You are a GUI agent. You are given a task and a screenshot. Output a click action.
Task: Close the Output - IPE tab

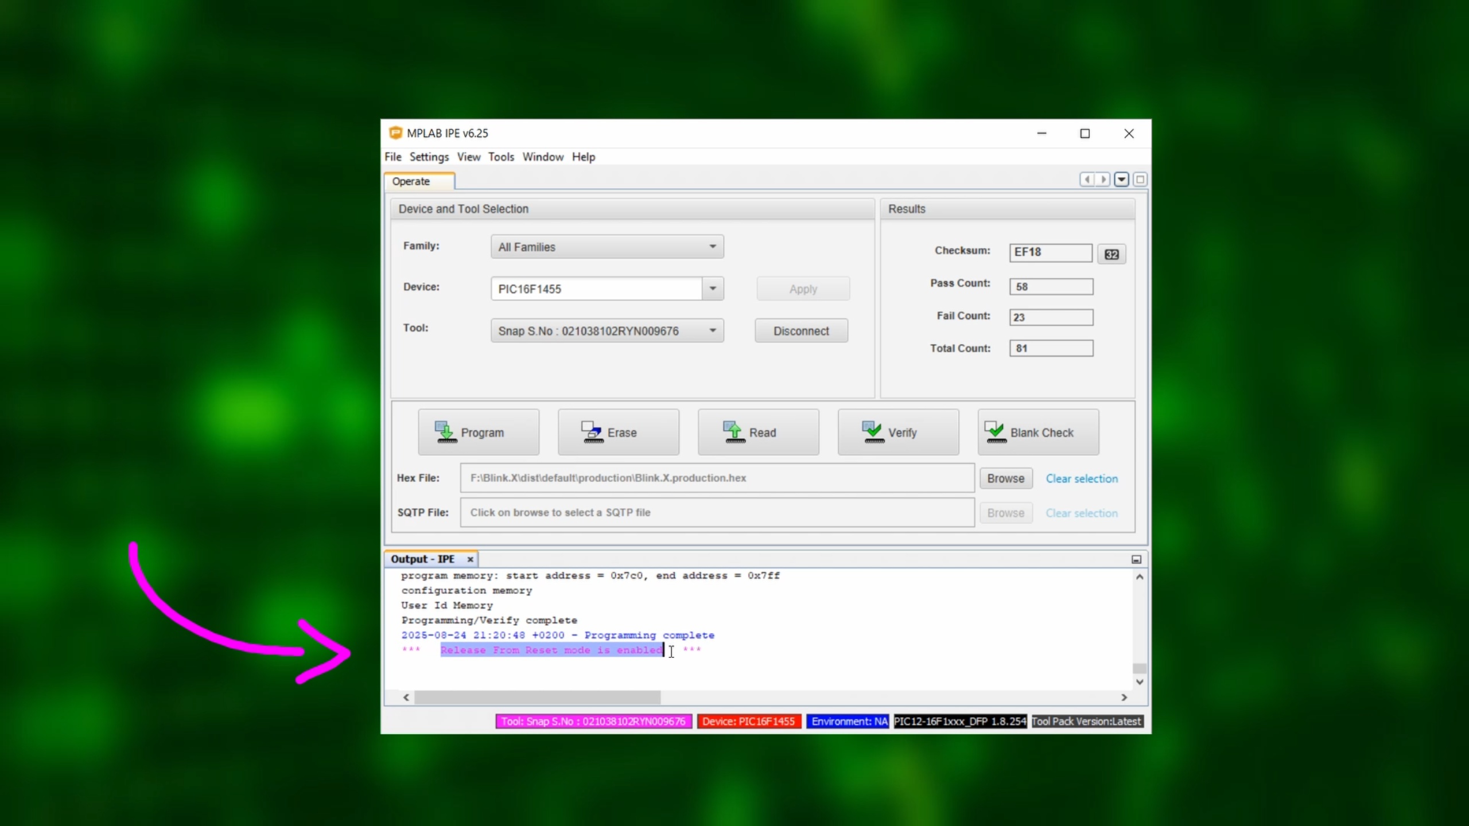point(470,559)
